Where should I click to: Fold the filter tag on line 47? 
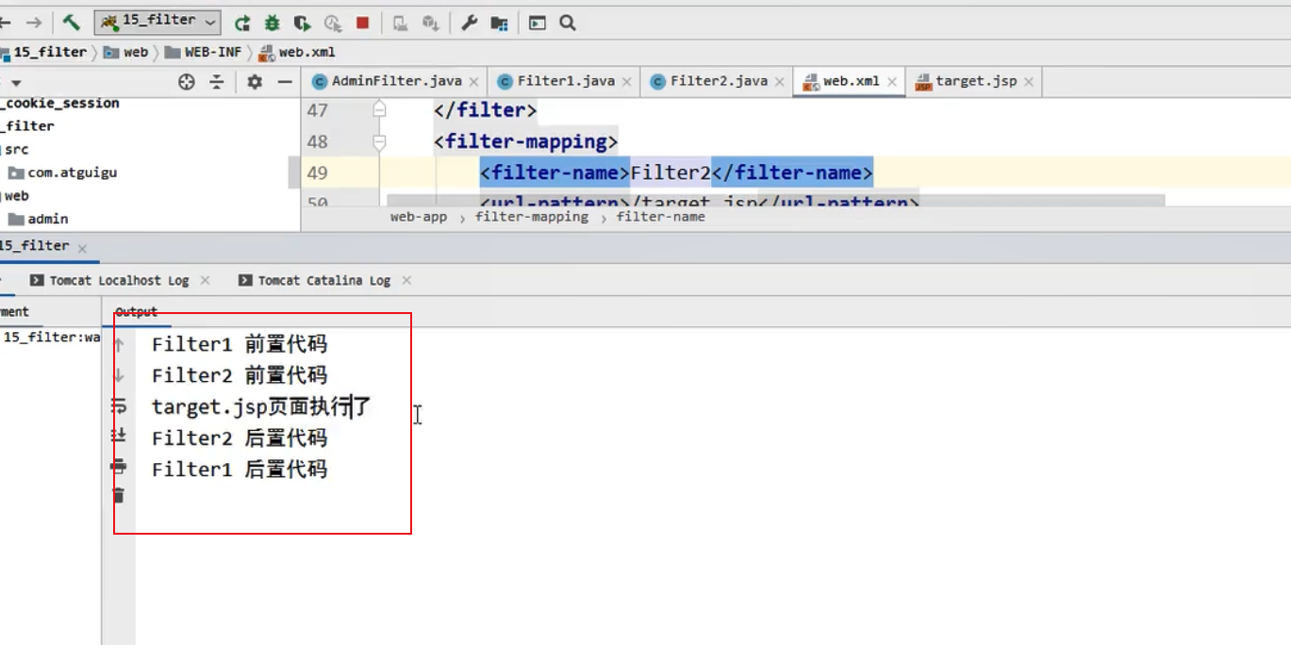point(379,110)
